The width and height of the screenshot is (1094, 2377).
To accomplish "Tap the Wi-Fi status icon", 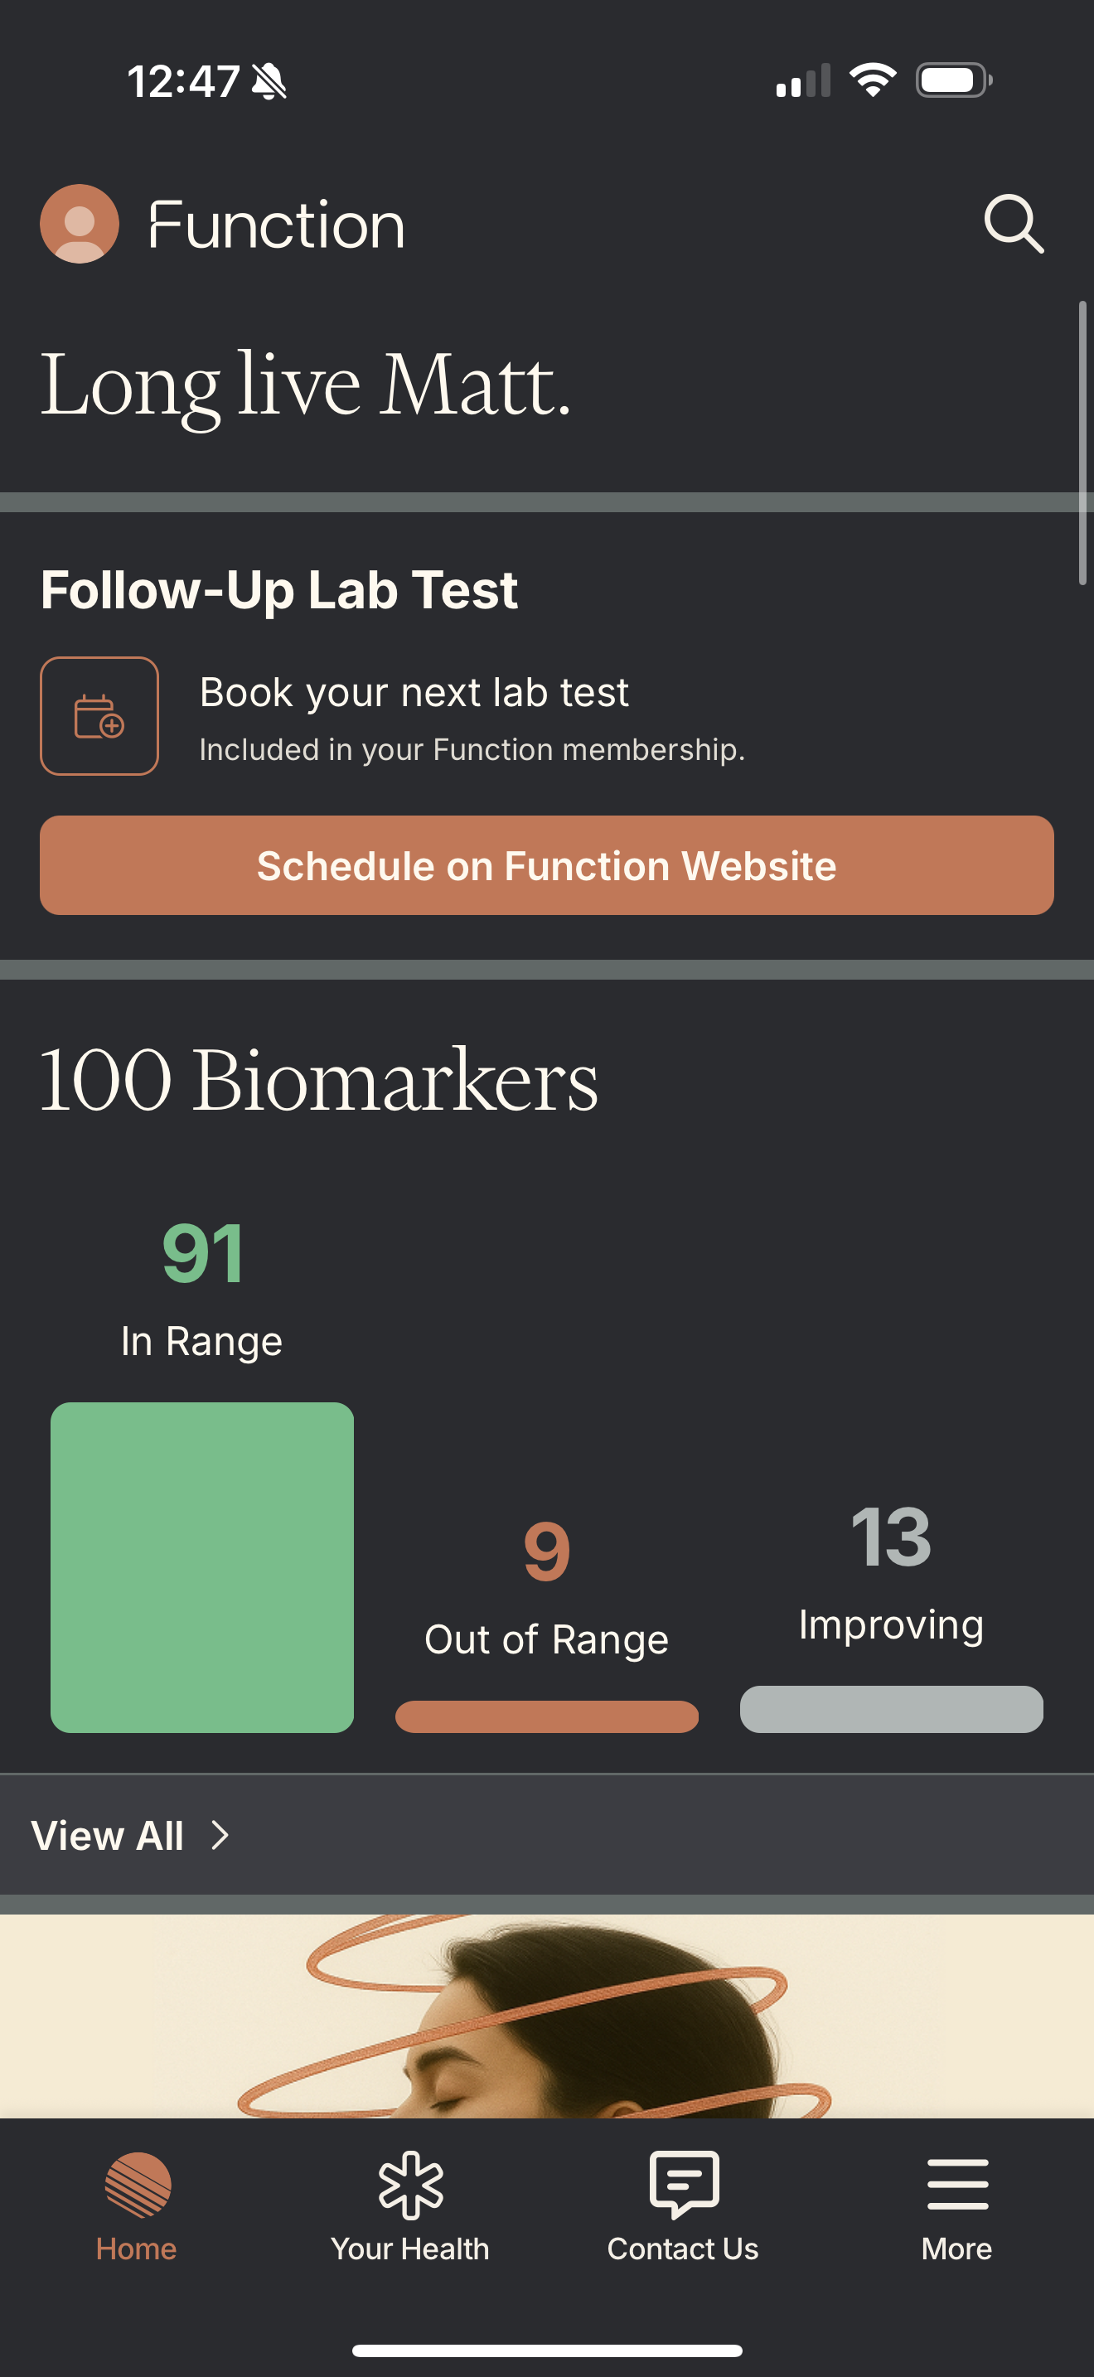I will [x=873, y=80].
